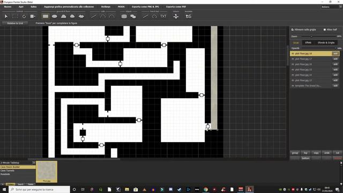Open the scatter objects tool
The width and height of the screenshot is (343, 193).
(133, 16)
